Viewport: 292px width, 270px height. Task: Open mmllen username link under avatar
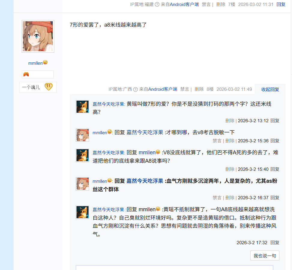[x=35, y=63]
